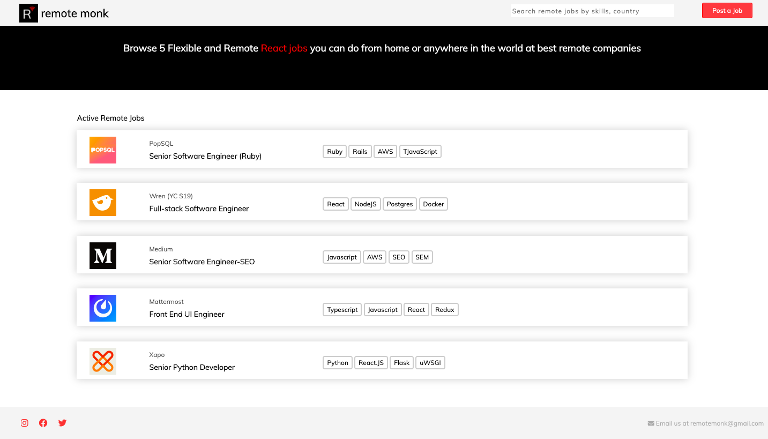Click the Xapo company logo
The image size is (768, 439).
103,361
